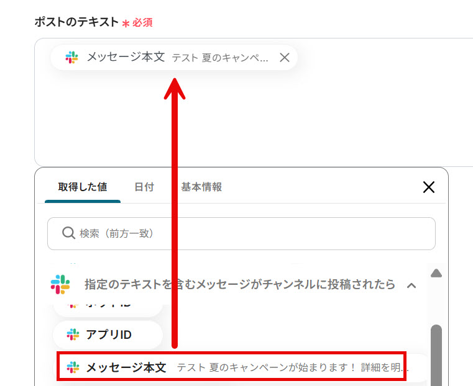Open the 日付 tab
This screenshot has height=386, width=473.
coord(144,187)
